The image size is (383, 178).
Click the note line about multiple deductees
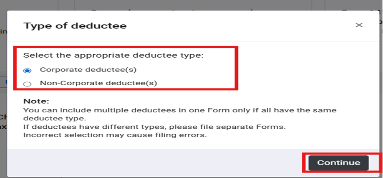point(179,110)
